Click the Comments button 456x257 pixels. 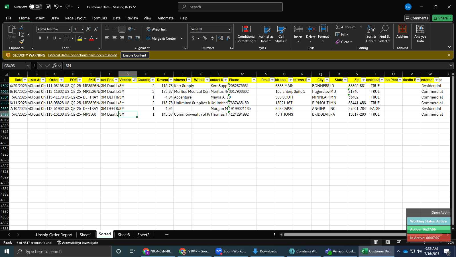pyautogui.click(x=417, y=18)
